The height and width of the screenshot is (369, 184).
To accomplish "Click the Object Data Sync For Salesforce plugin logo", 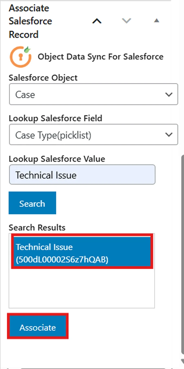I will click(21, 57).
